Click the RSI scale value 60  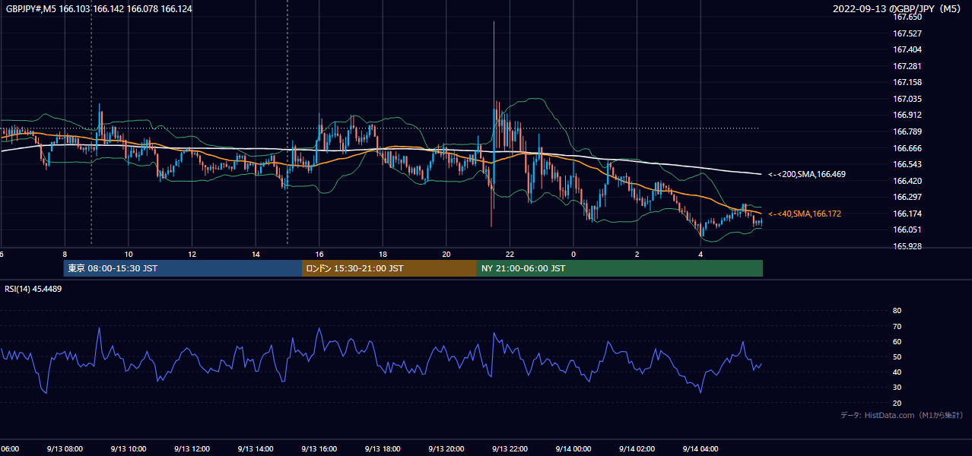(897, 341)
